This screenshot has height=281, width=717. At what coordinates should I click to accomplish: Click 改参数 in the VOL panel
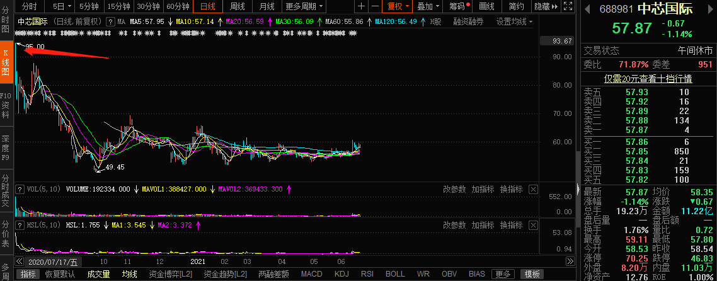pyautogui.click(x=454, y=189)
